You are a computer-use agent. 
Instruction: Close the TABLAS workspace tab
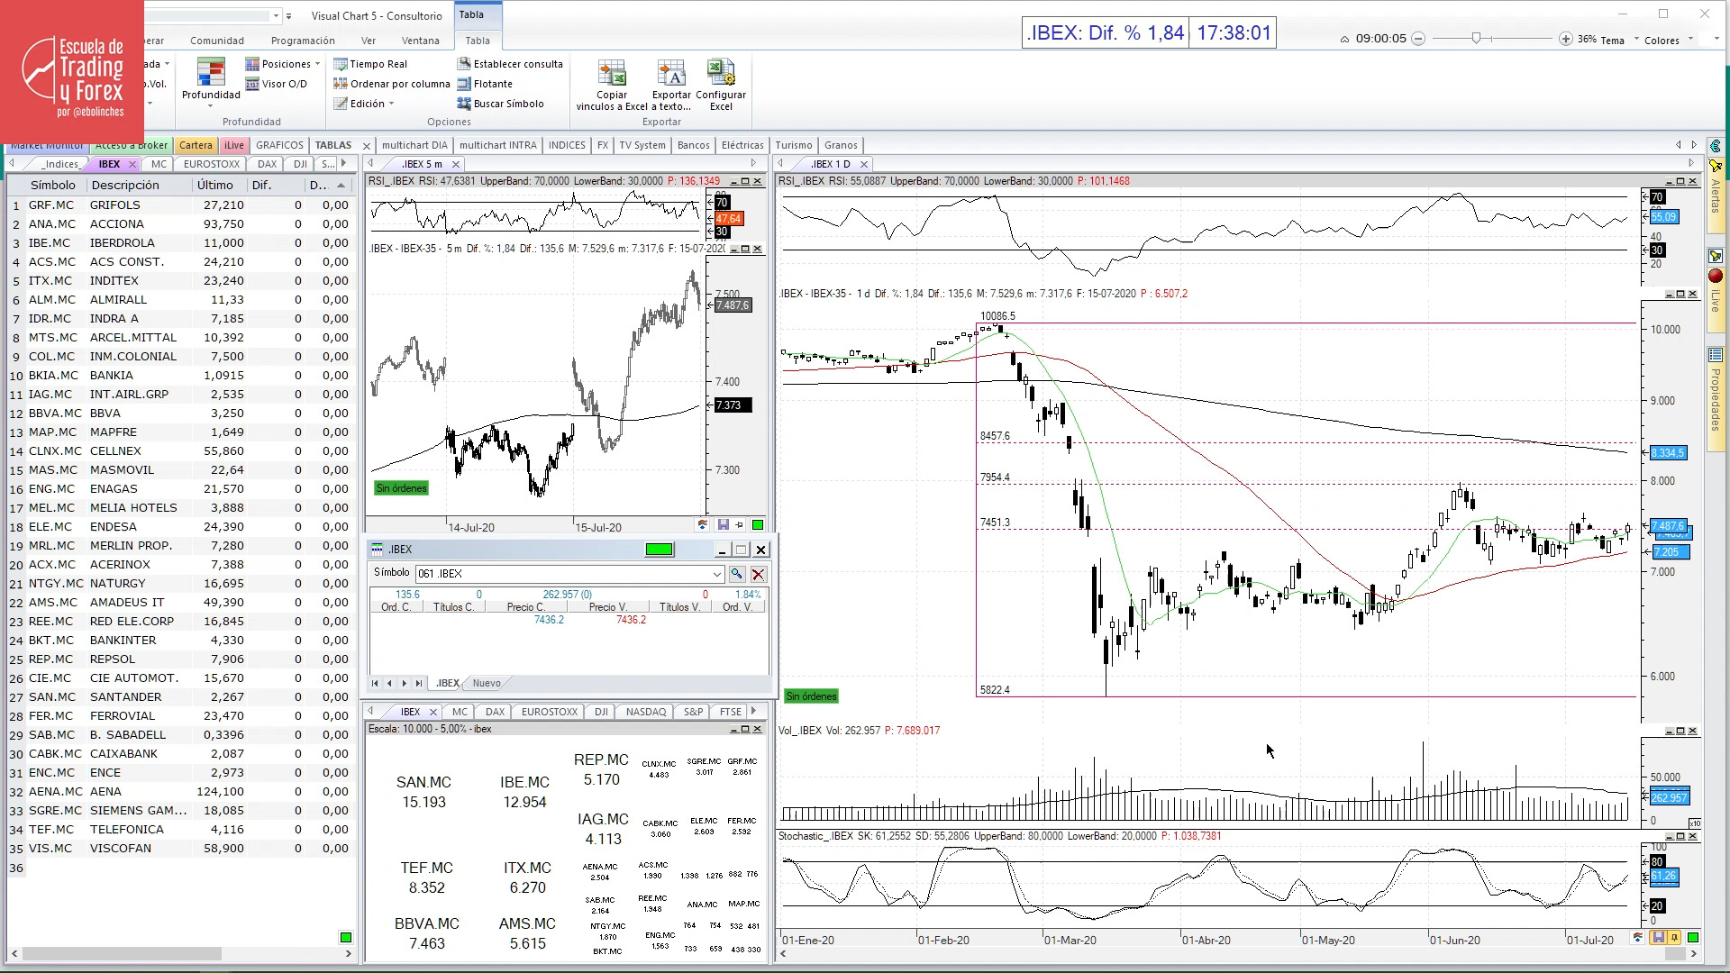click(367, 146)
